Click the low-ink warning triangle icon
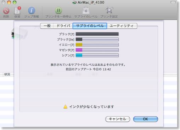180x130 pixels. (x=65, y=107)
